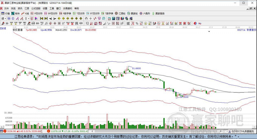Open the calculator icon
The width and height of the screenshot is (257, 139).
pos(113,19)
